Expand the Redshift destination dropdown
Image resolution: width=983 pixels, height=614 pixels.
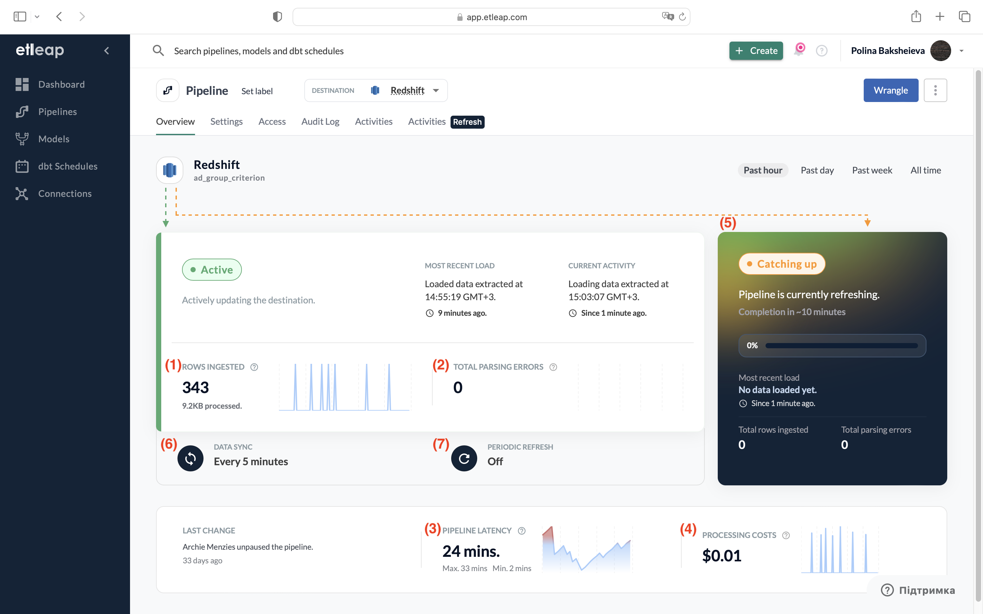436,91
